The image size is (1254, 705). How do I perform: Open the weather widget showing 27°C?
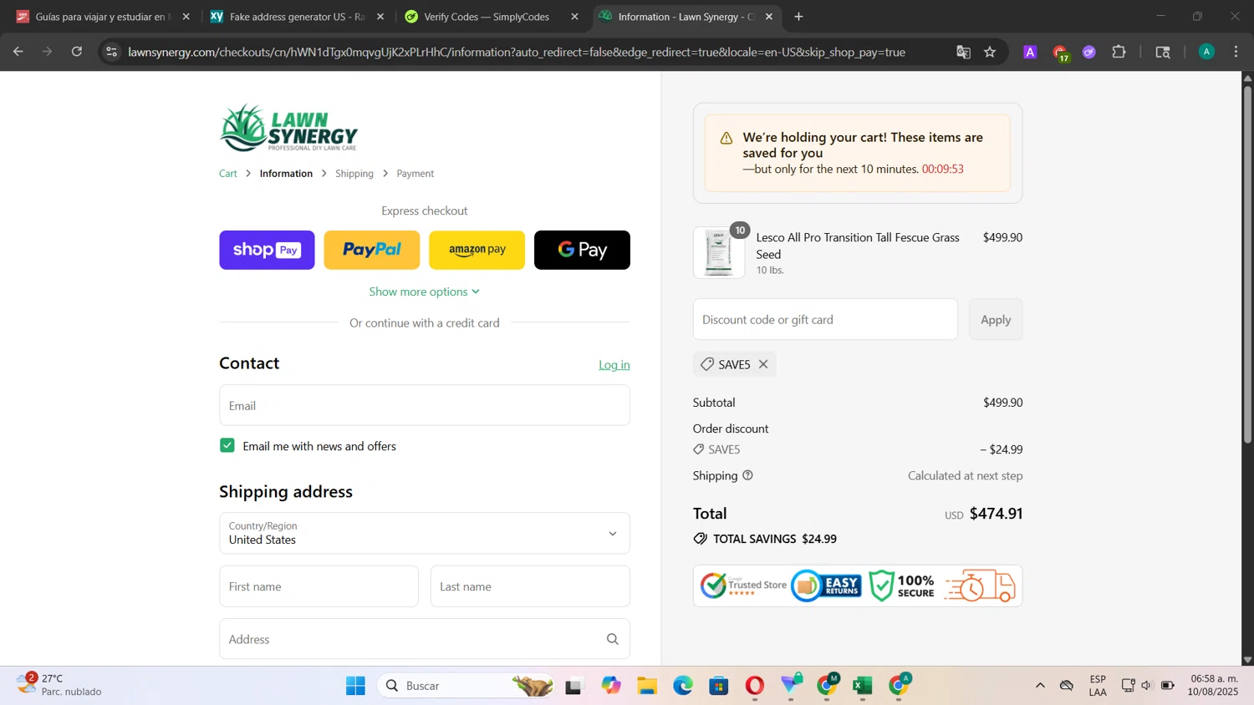tap(59, 685)
